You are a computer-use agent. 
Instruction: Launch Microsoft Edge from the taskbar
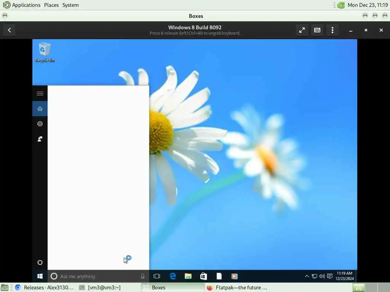(173, 276)
